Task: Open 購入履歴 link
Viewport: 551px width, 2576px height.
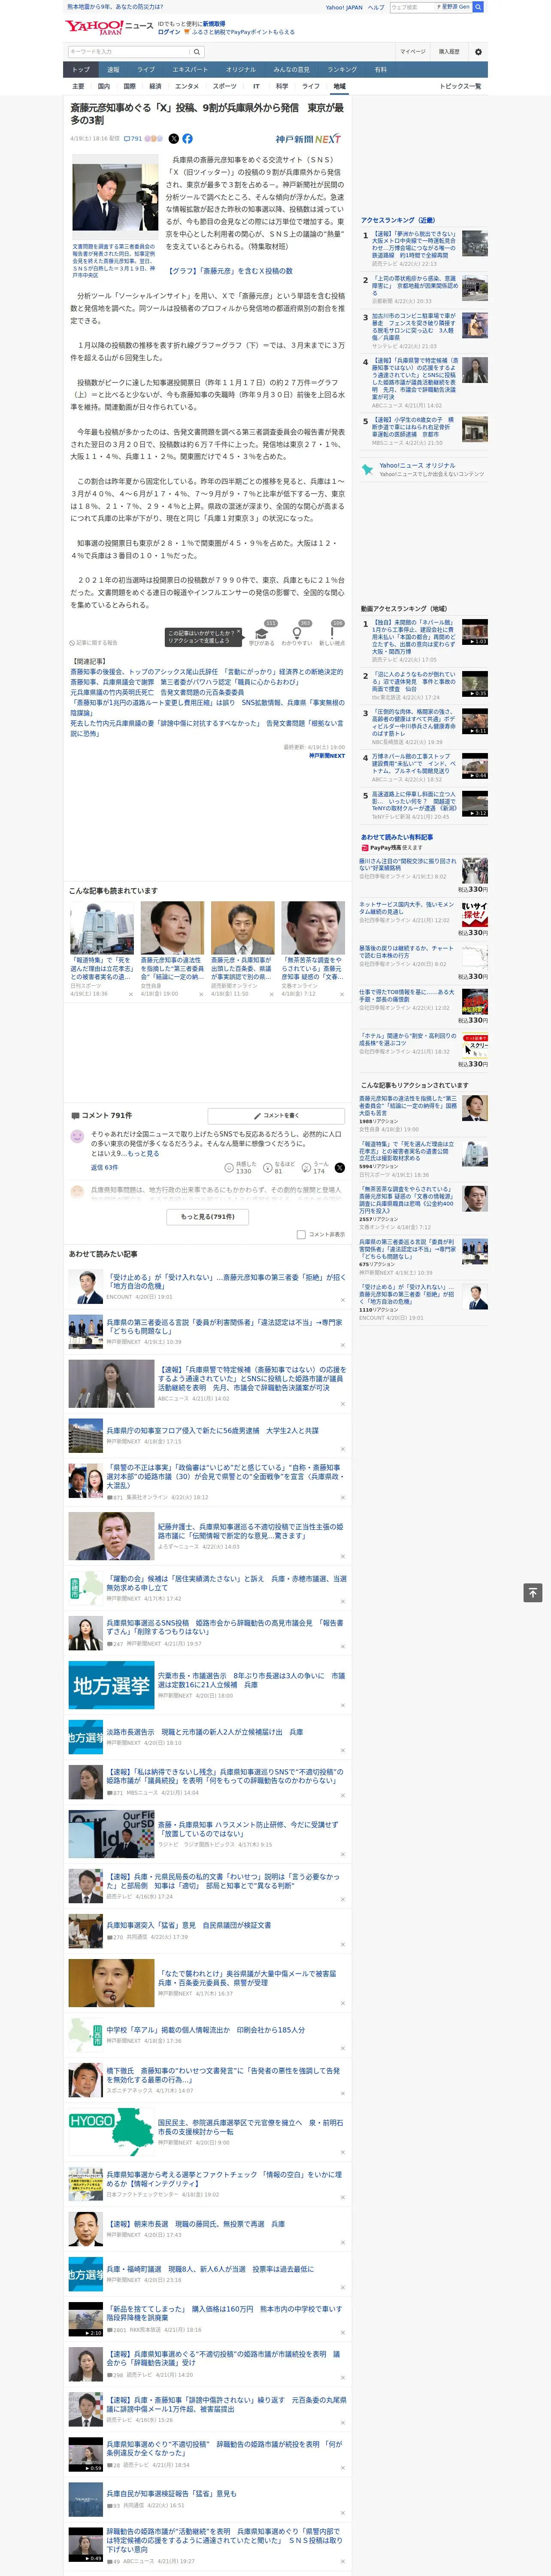Action: click(449, 51)
